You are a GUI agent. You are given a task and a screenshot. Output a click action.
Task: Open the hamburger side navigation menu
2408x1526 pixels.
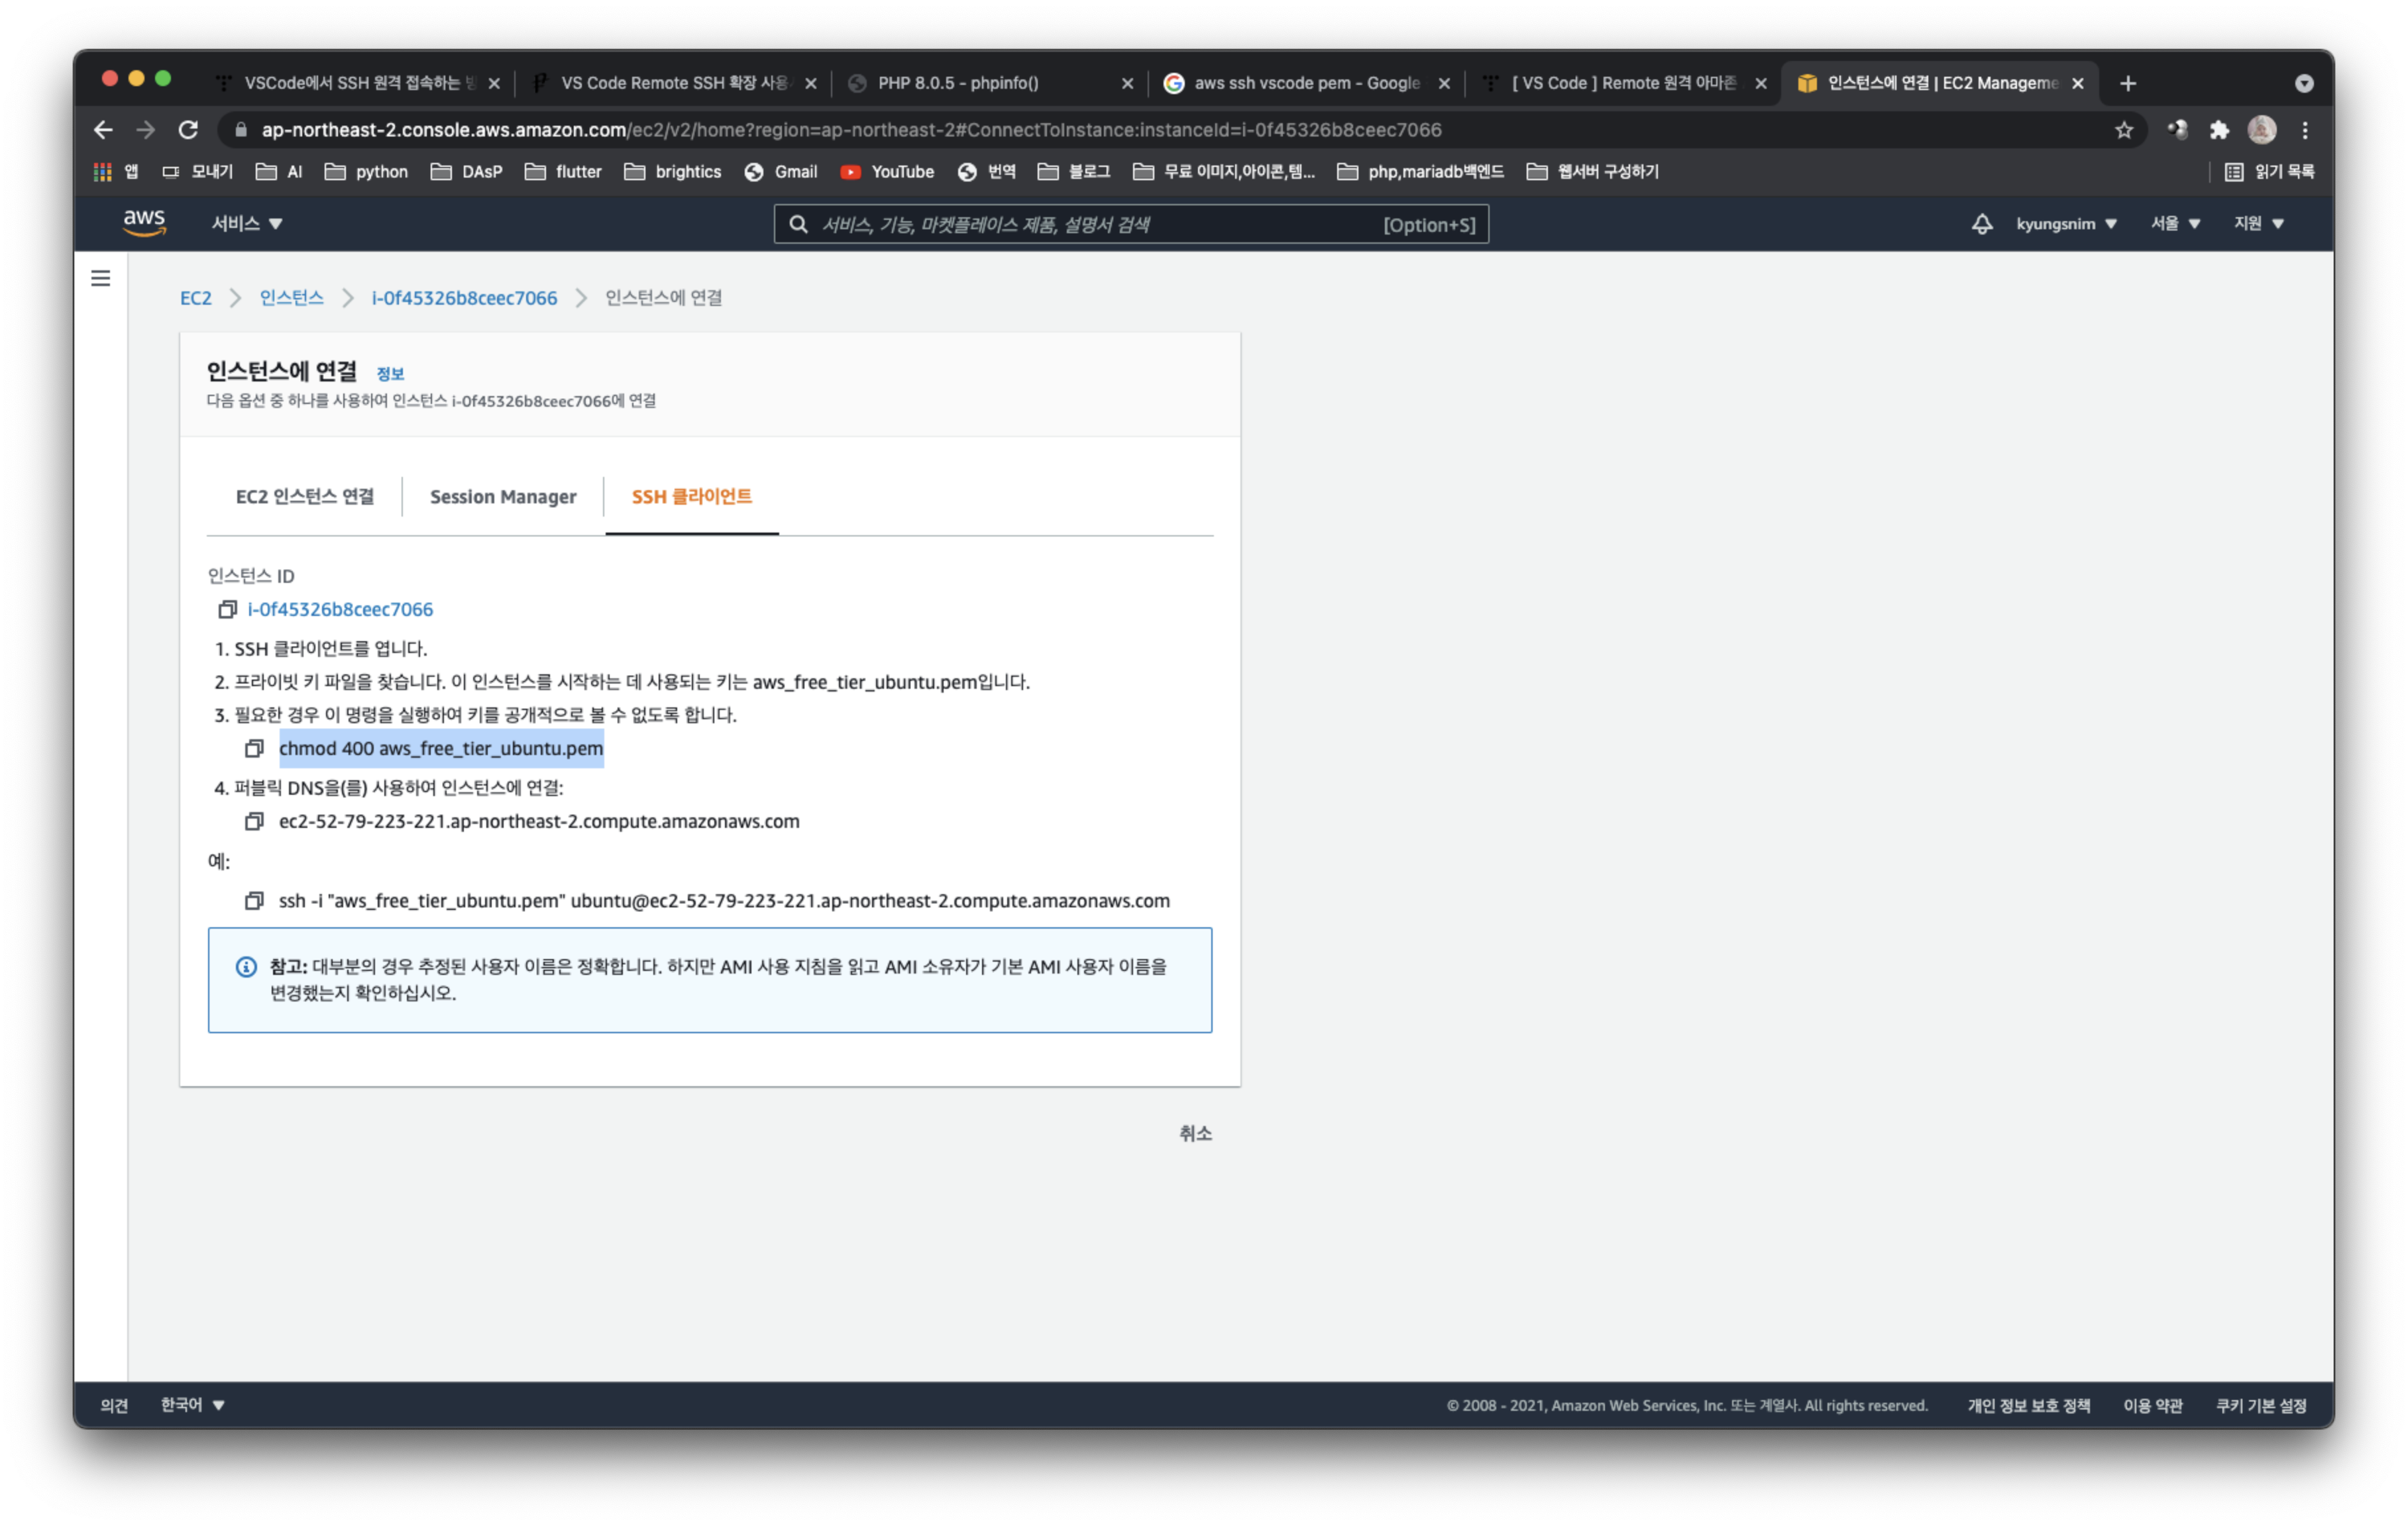pos(101,279)
